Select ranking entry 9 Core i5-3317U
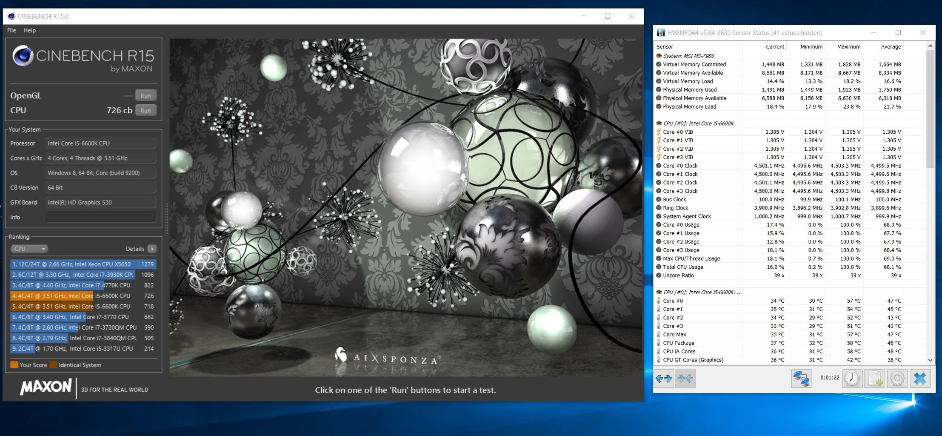 point(83,348)
